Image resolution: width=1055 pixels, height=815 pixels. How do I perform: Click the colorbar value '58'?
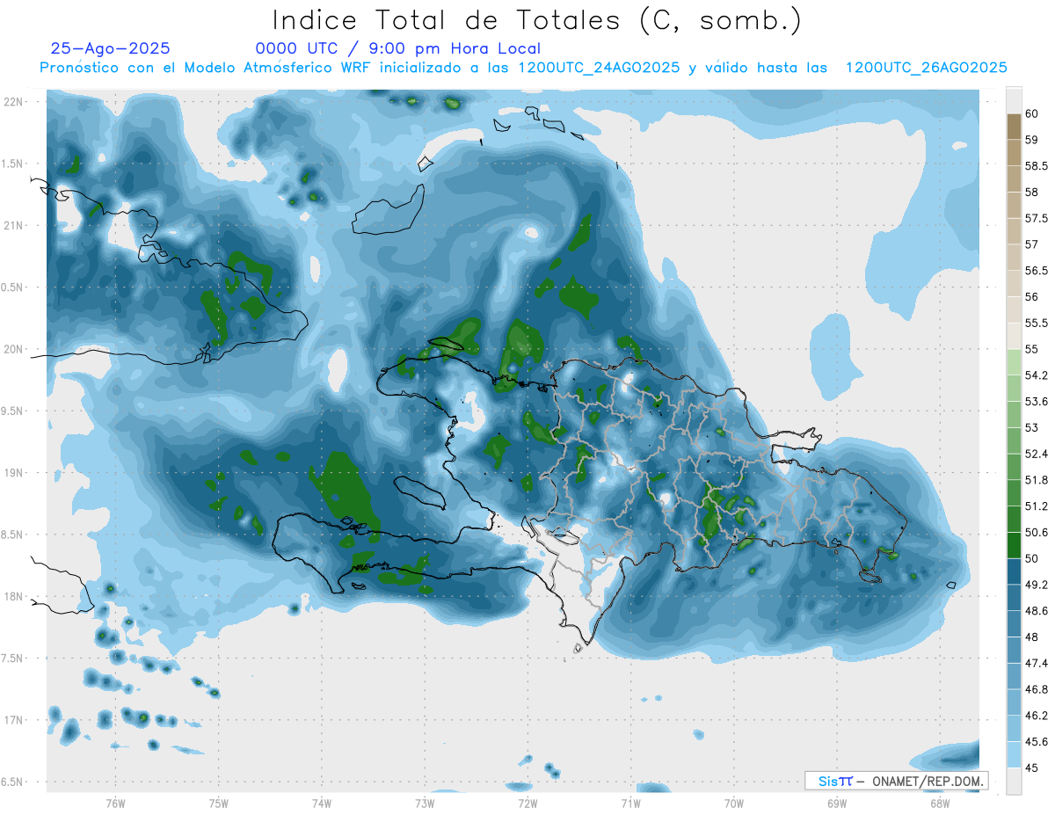tap(1032, 192)
